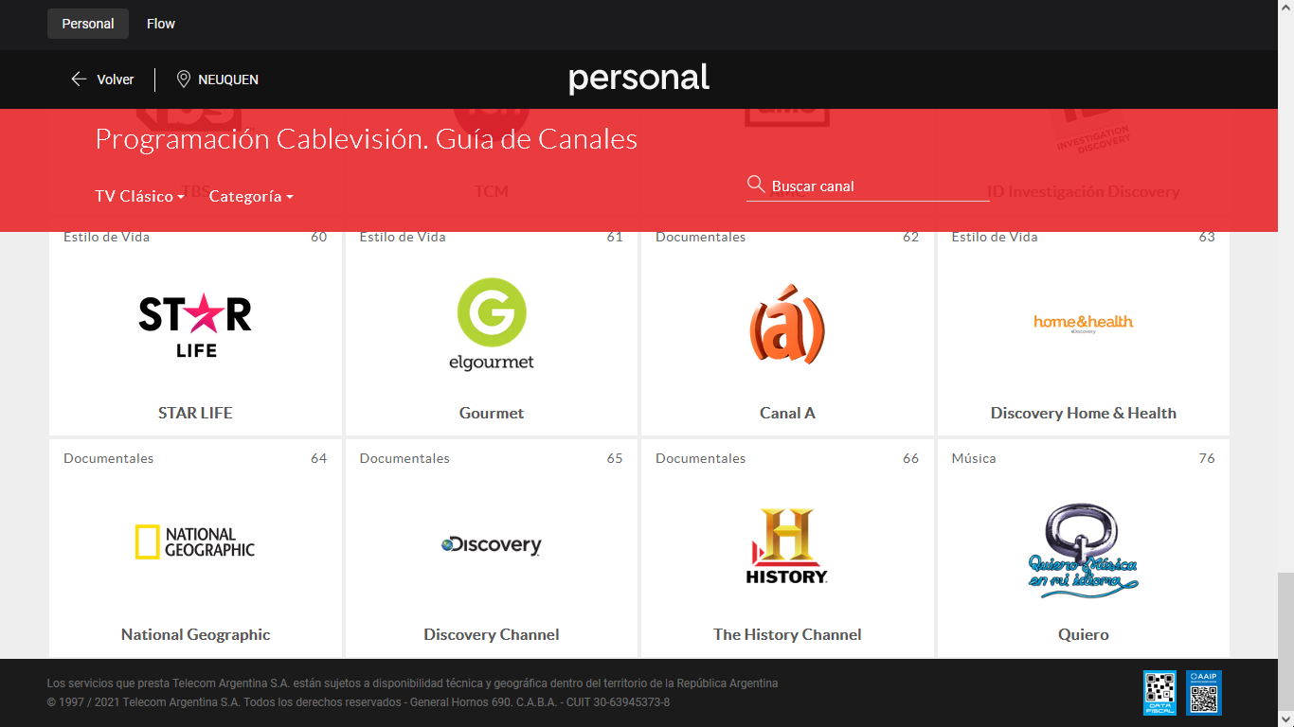Click the Gourmet channel name
The height and width of the screenshot is (727, 1294).
tap(492, 413)
